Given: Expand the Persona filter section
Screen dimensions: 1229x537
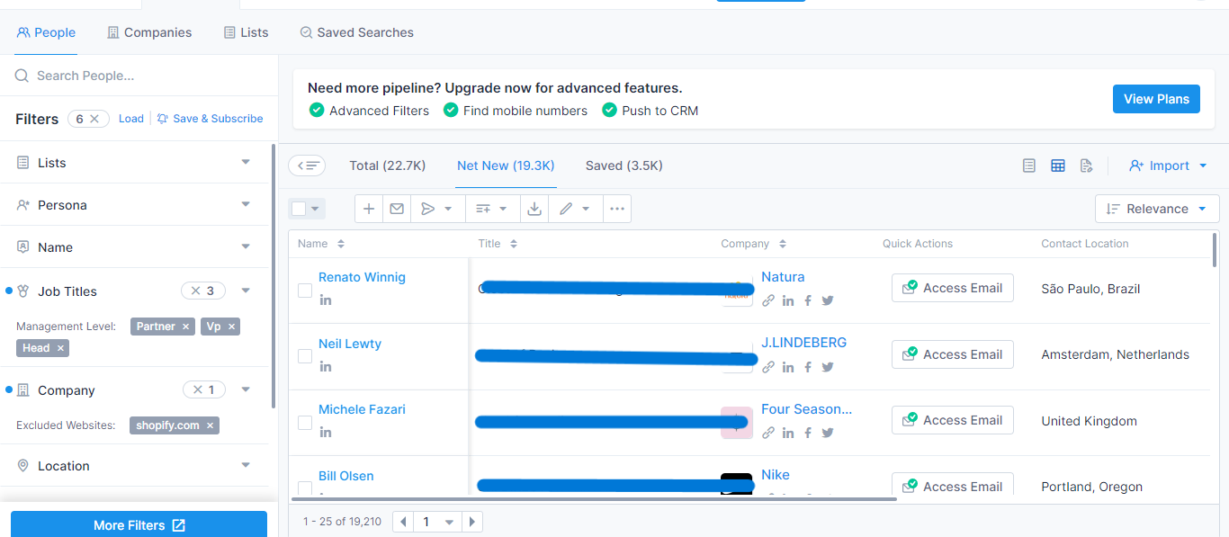Looking at the screenshot, I should point(246,204).
